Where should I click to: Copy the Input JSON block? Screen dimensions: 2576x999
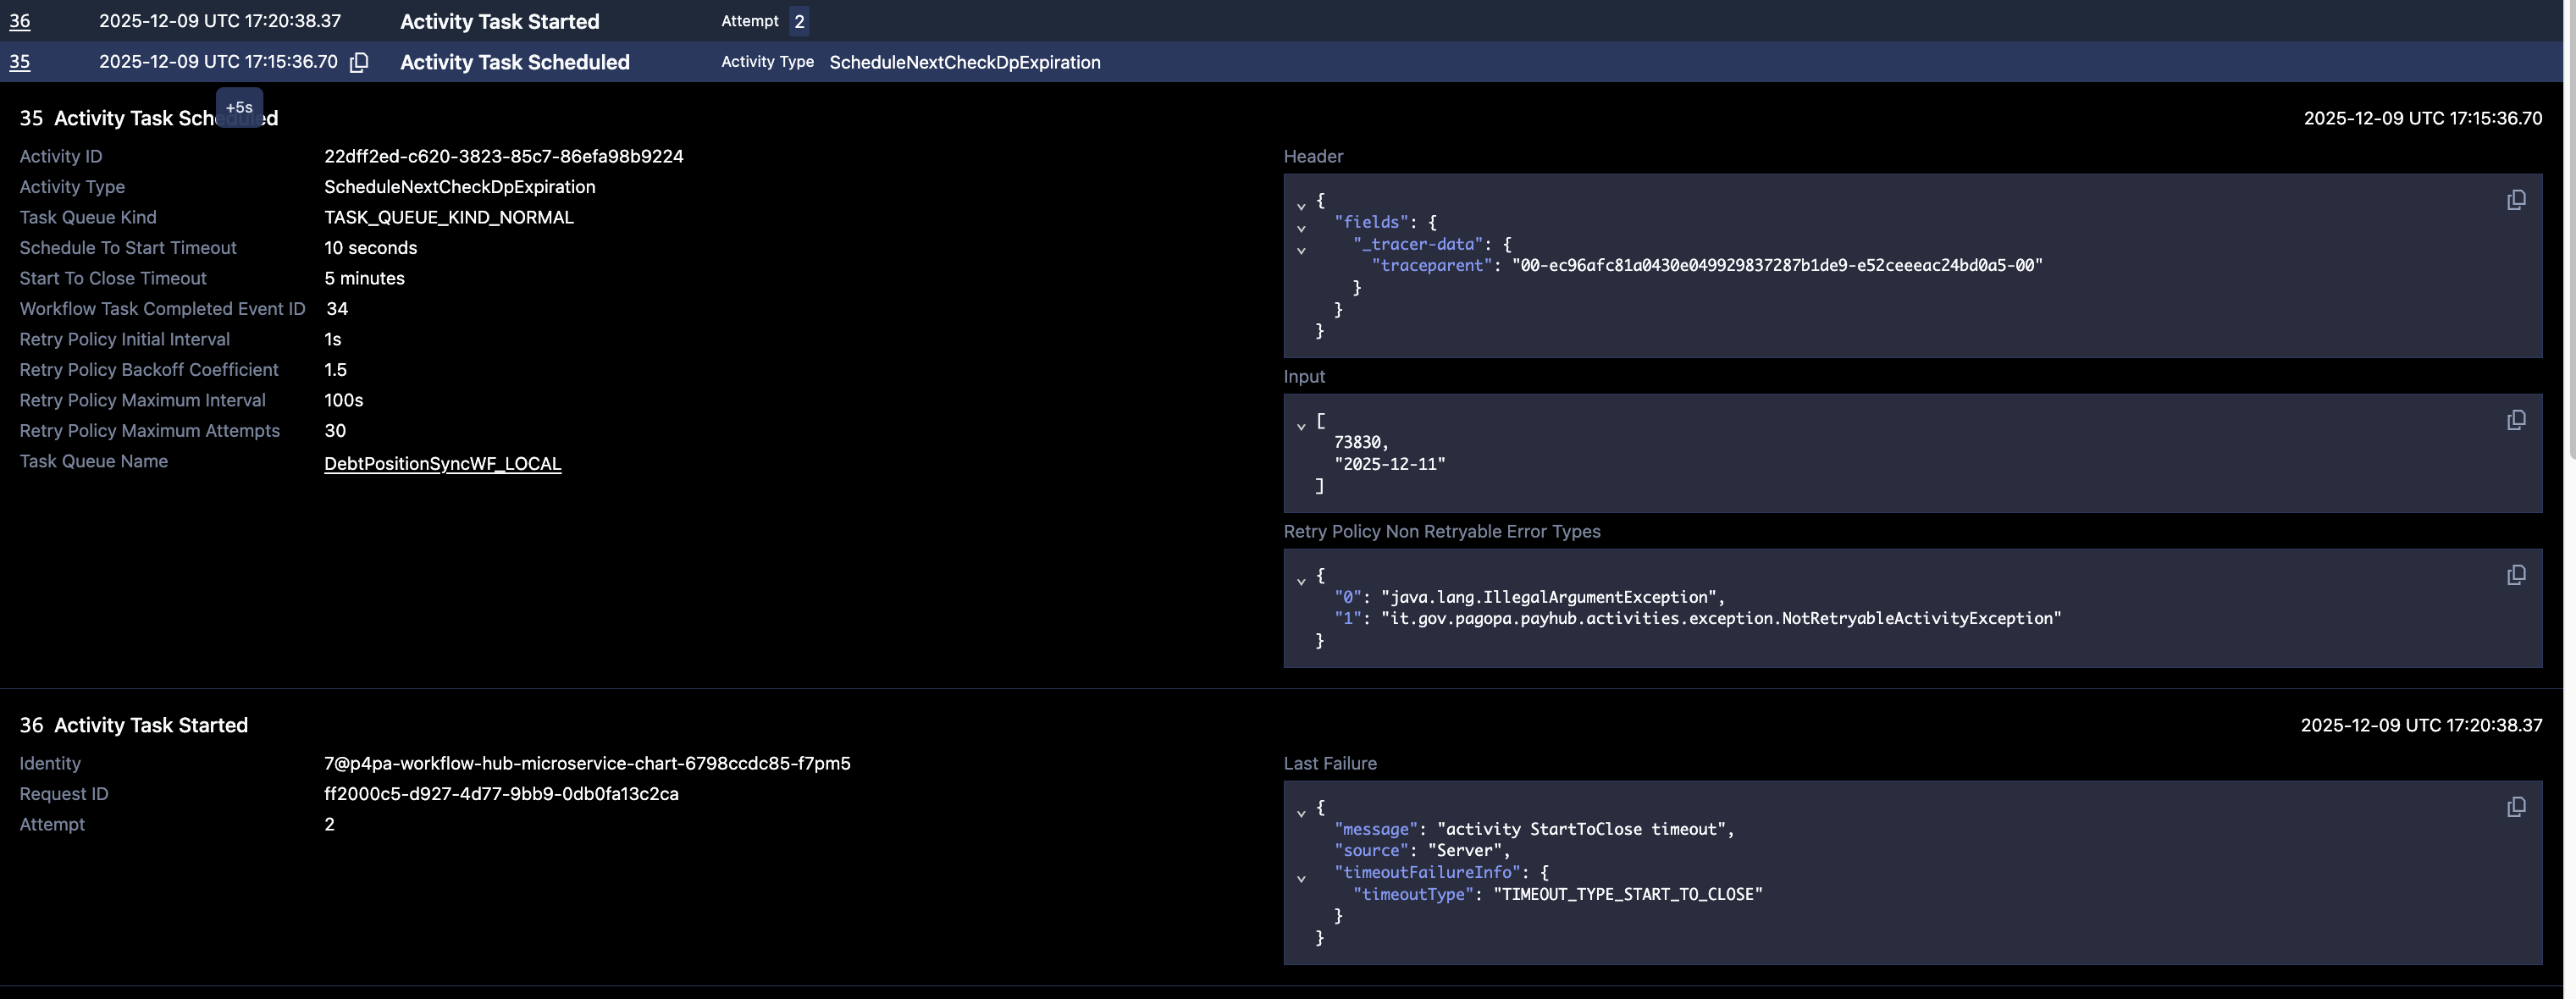(x=2515, y=420)
